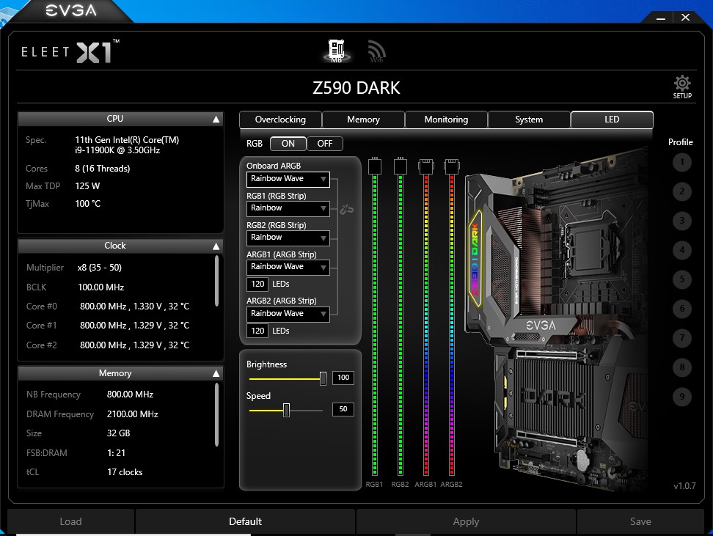
Task: Open the ARGB1 (ARGB Strip) mode dropdown
Action: (x=288, y=268)
